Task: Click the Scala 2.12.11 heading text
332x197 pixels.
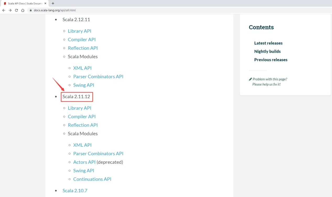Action: pos(76,19)
